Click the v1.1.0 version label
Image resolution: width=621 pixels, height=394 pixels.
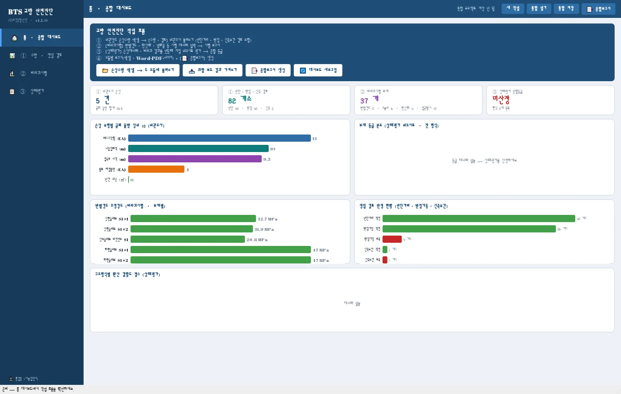coord(41,20)
